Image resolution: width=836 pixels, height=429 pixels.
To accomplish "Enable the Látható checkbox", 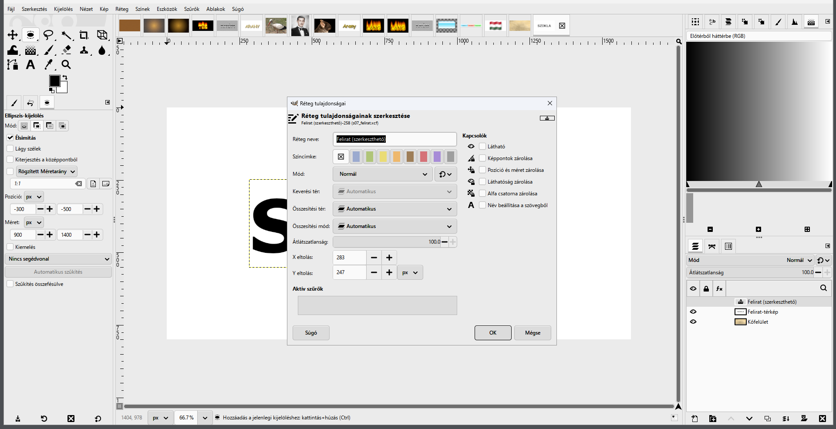I will point(482,147).
